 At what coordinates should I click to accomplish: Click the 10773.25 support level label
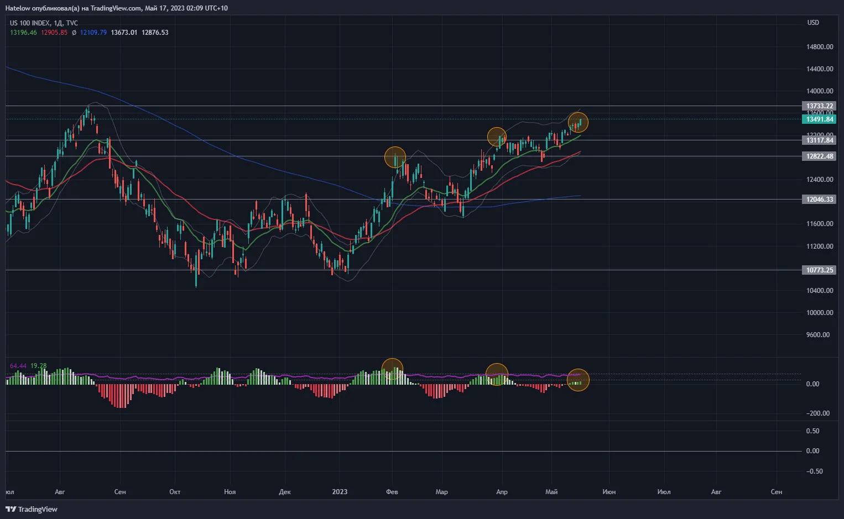tap(819, 270)
